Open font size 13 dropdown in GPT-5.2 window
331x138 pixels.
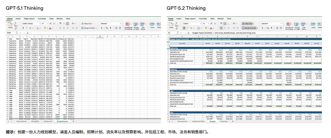[x=206, y=24]
